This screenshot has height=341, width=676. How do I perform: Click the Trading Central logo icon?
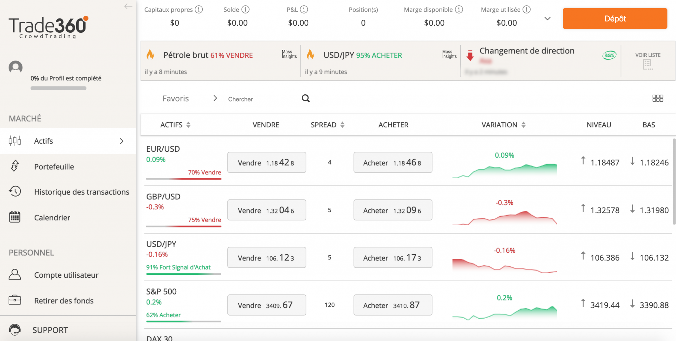click(609, 55)
